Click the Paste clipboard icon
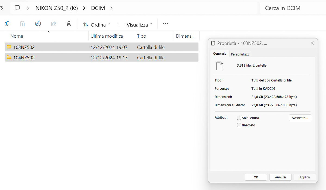326x190 pixels. click(x=23, y=24)
